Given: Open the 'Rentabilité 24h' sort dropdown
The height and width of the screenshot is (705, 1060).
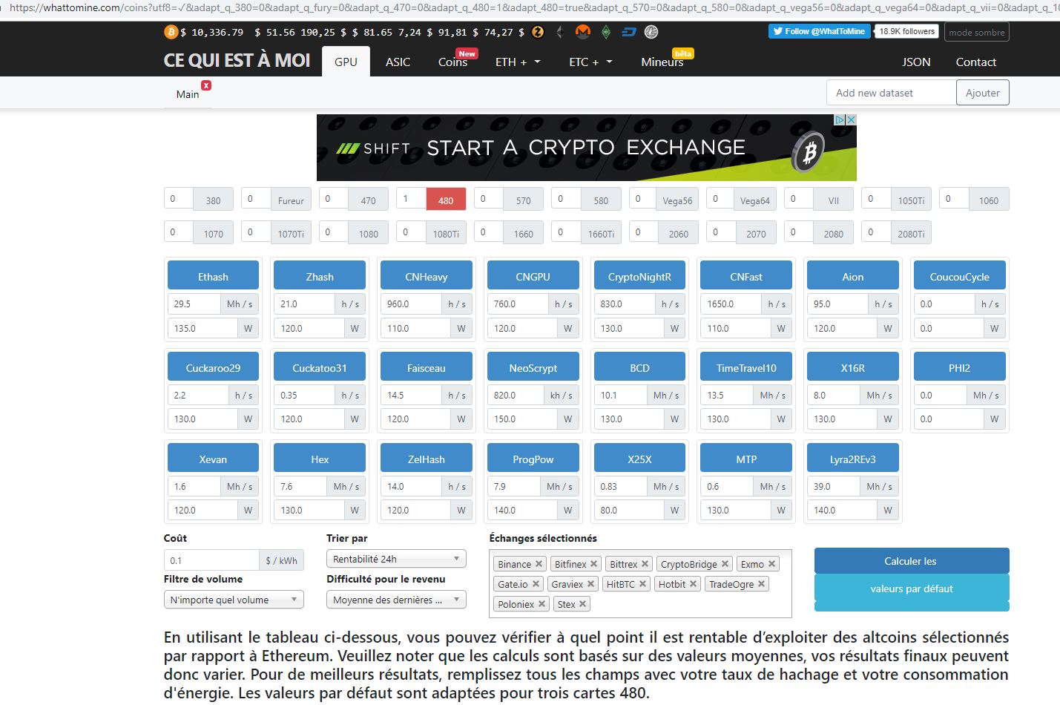Looking at the screenshot, I should coord(395,559).
